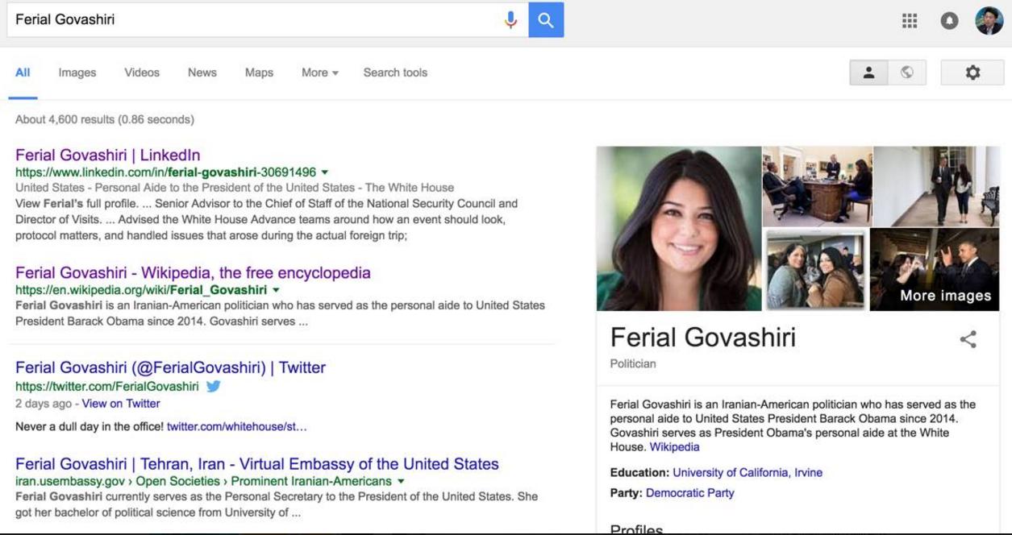Switch to the Images tab
The width and height of the screenshot is (1012, 535).
(77, 73)
